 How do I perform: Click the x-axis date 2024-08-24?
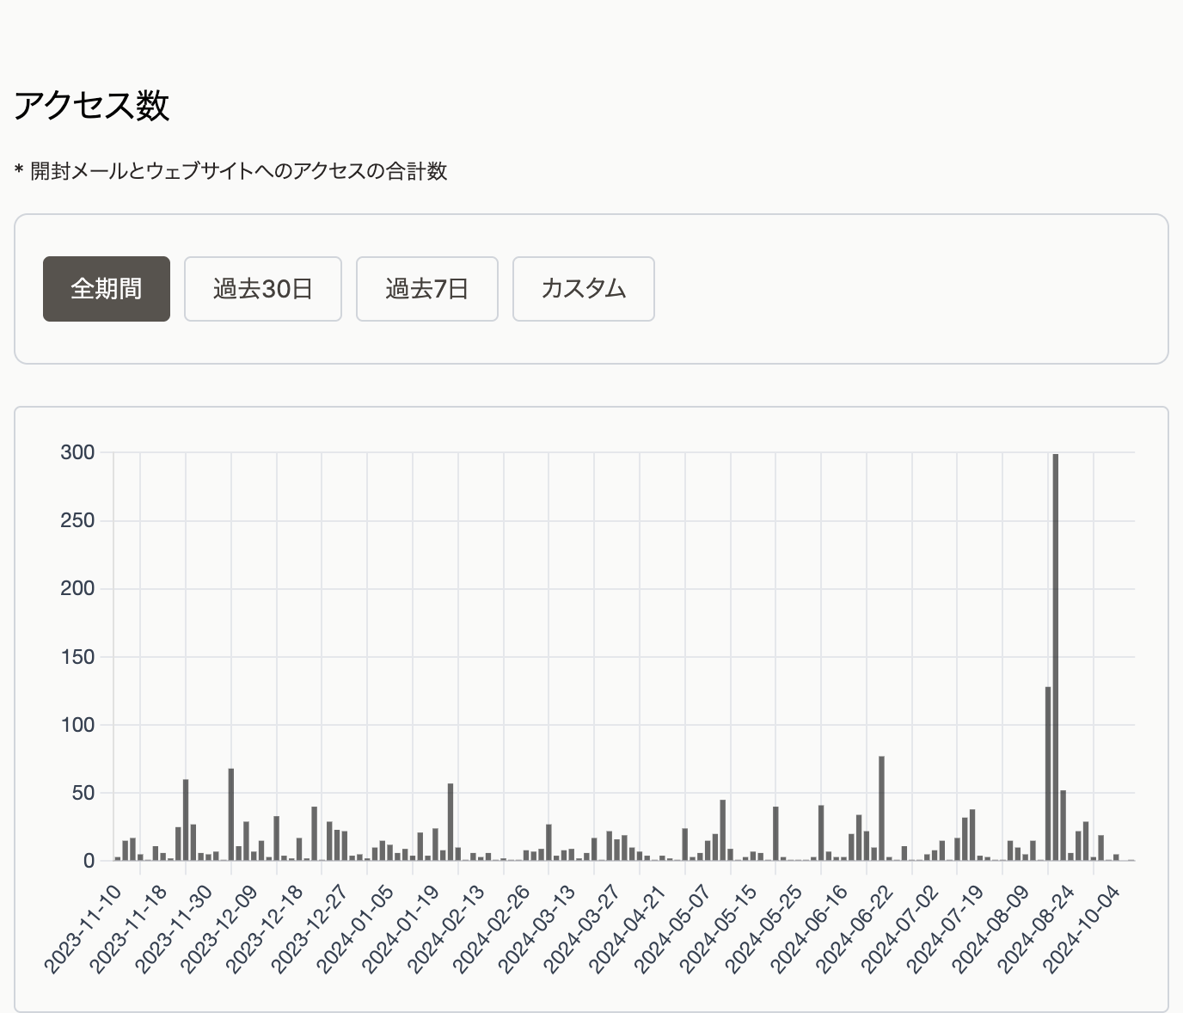(1037, 928)
